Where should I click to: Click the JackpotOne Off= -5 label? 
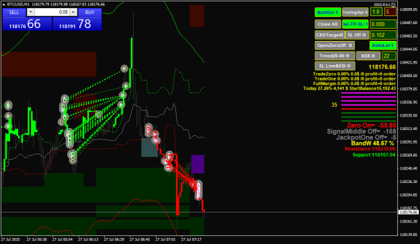[366, 137]
